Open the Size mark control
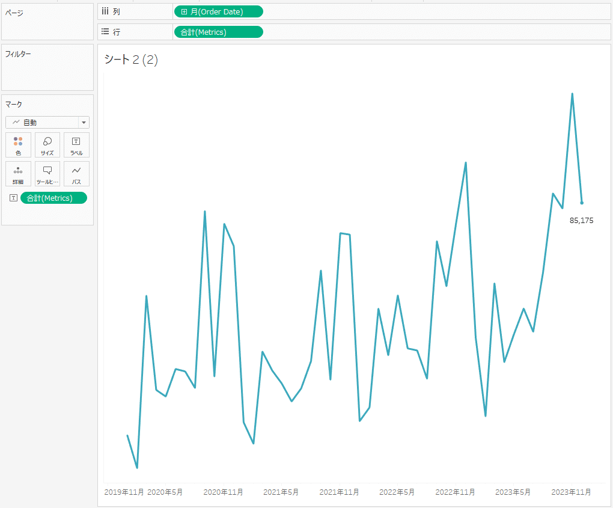 pyautogui.click(x=47, y=145)
